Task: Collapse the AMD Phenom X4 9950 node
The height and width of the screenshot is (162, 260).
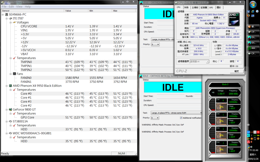Action: coord(7,86)
